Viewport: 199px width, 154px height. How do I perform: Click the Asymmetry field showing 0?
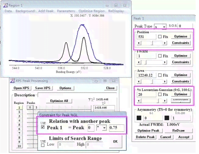pyautogui.click(x=153, y=118)
